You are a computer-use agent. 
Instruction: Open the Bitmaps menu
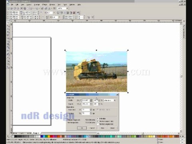[52, 4]
